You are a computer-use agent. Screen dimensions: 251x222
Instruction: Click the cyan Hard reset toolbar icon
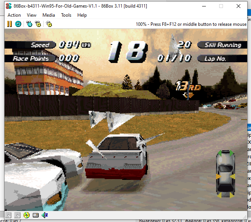(x=18, y=24)
